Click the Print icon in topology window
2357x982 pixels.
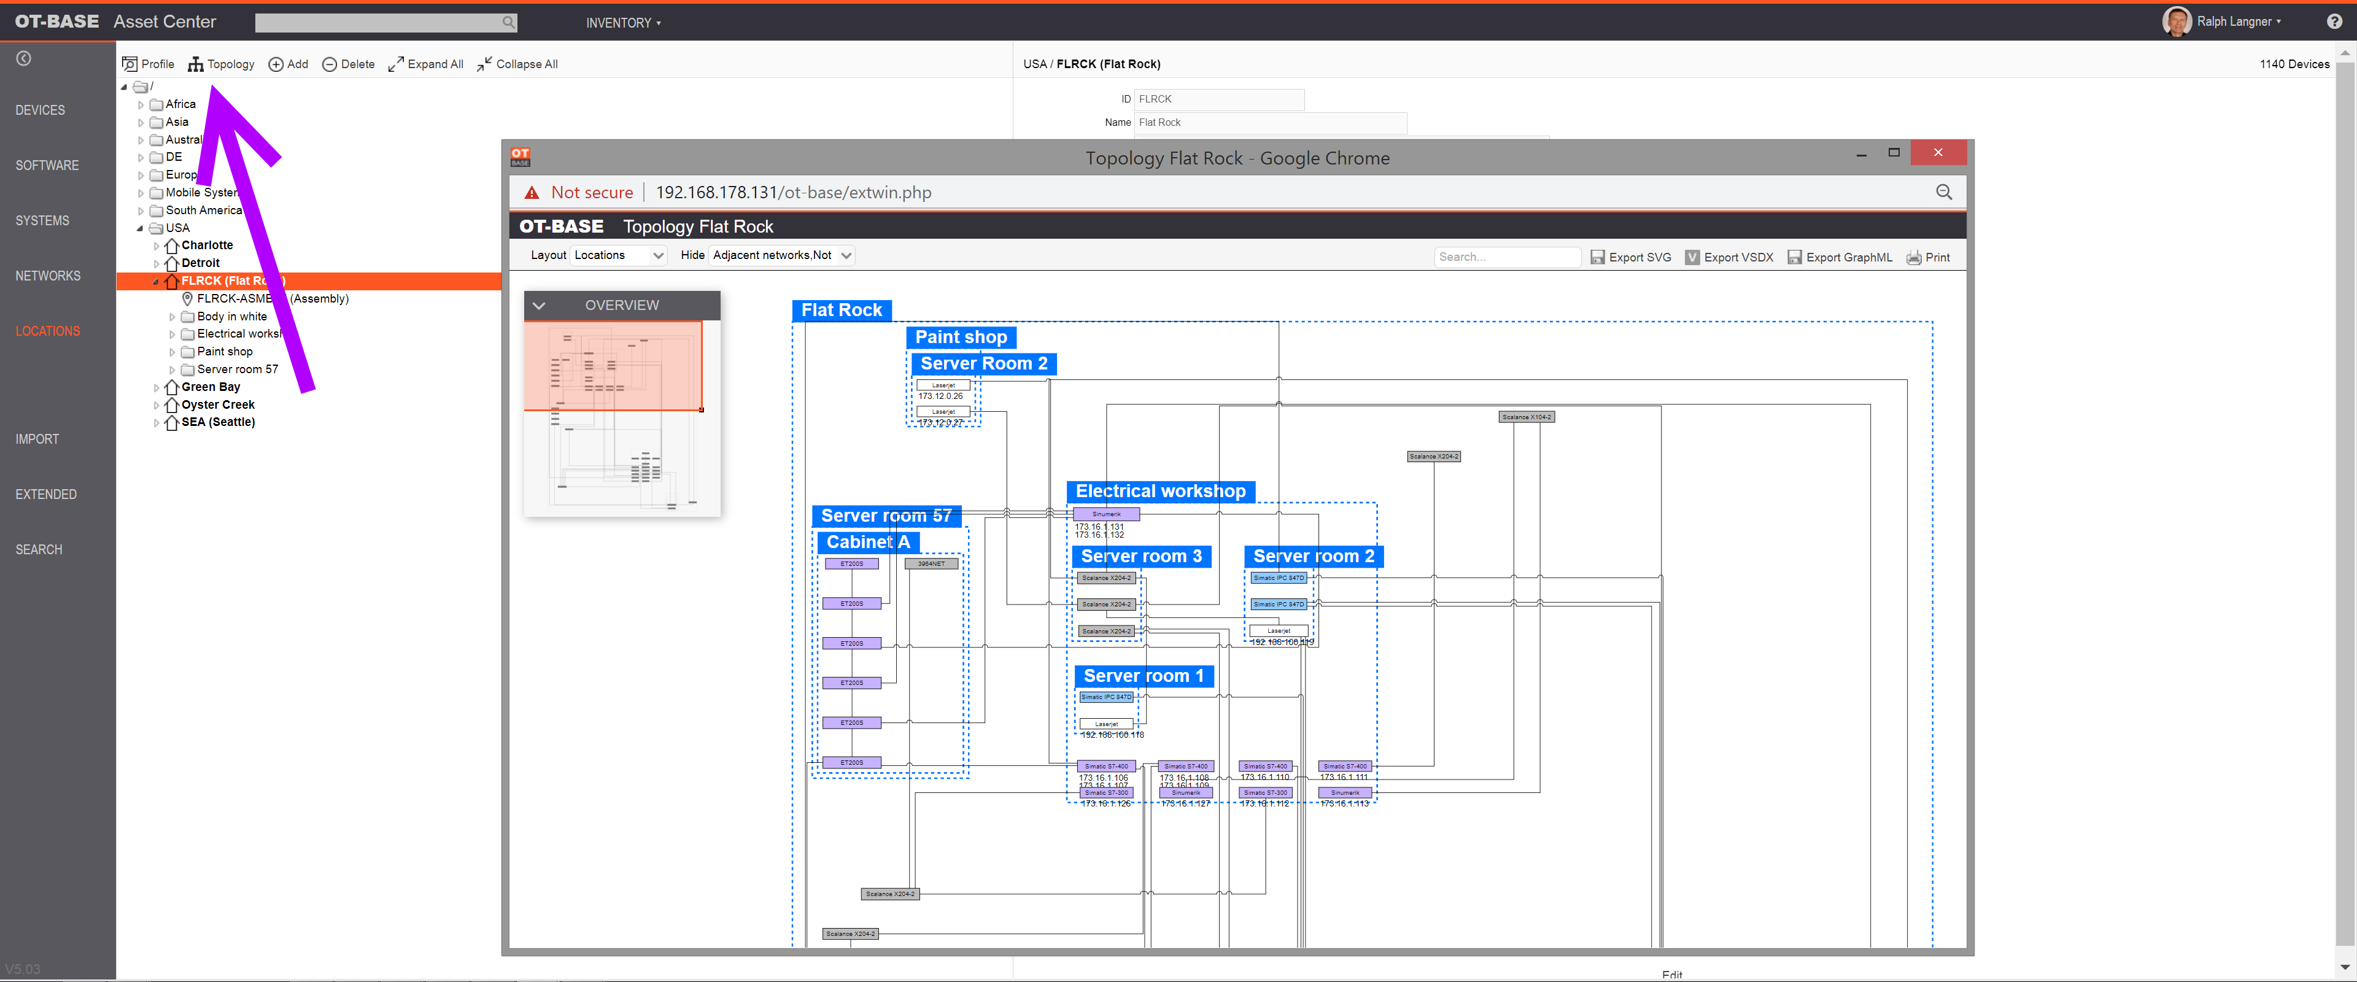[x=1913, y=257]
